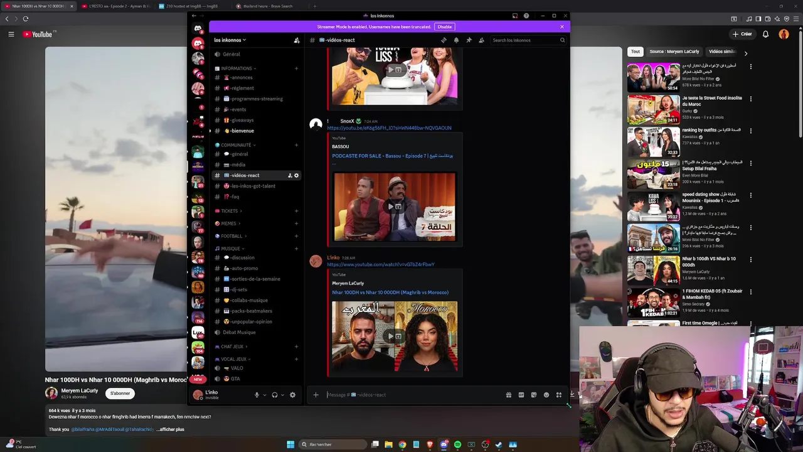Open notification settings bell in Discord header
The height and width of the screenshot is (452, 803).
456,40
